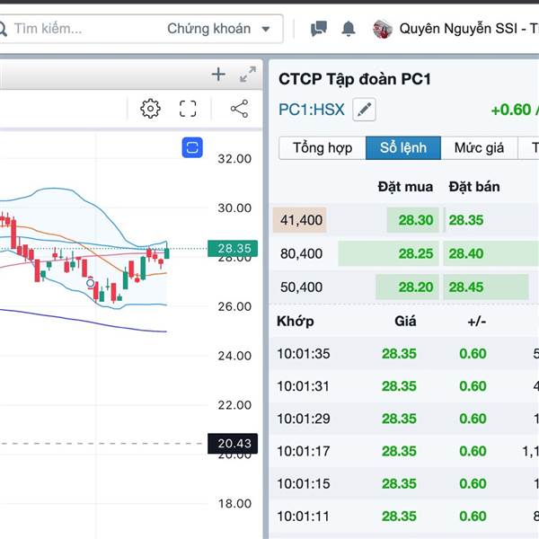This screenshot has height=539, width=539.
Task: Open the chat messages icon
Action: point(319,29)
